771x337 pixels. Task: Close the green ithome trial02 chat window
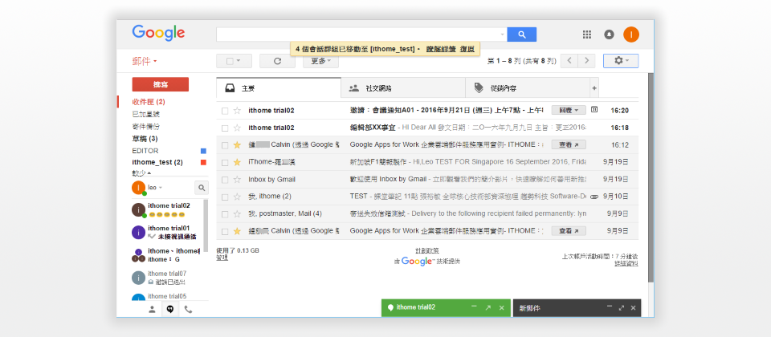pos(501,307)
